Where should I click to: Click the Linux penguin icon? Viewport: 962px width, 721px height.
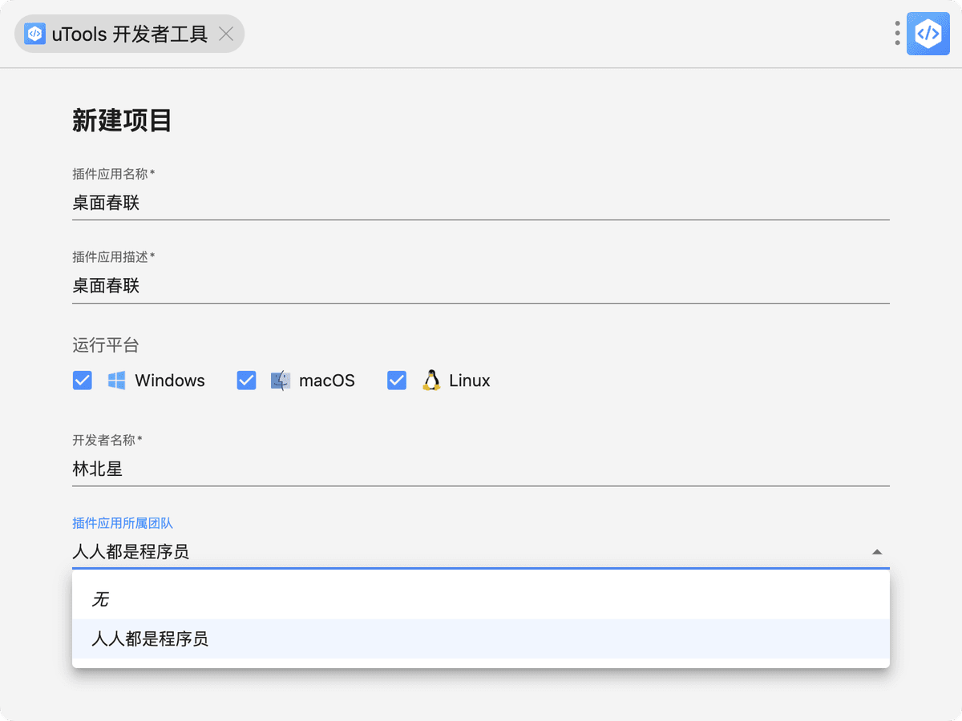click(431, 381)
